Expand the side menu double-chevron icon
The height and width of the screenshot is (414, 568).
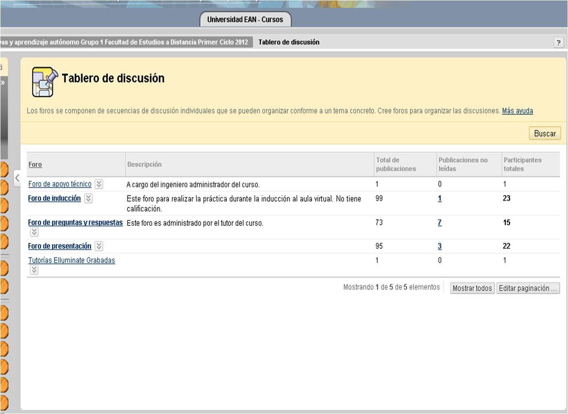(x=3, y=82)
